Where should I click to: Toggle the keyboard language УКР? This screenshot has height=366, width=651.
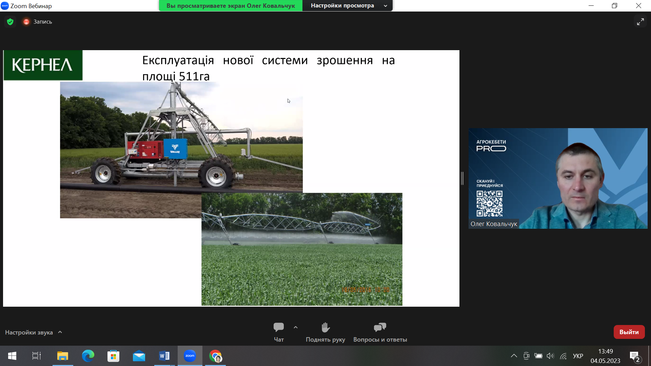[578, 356]
